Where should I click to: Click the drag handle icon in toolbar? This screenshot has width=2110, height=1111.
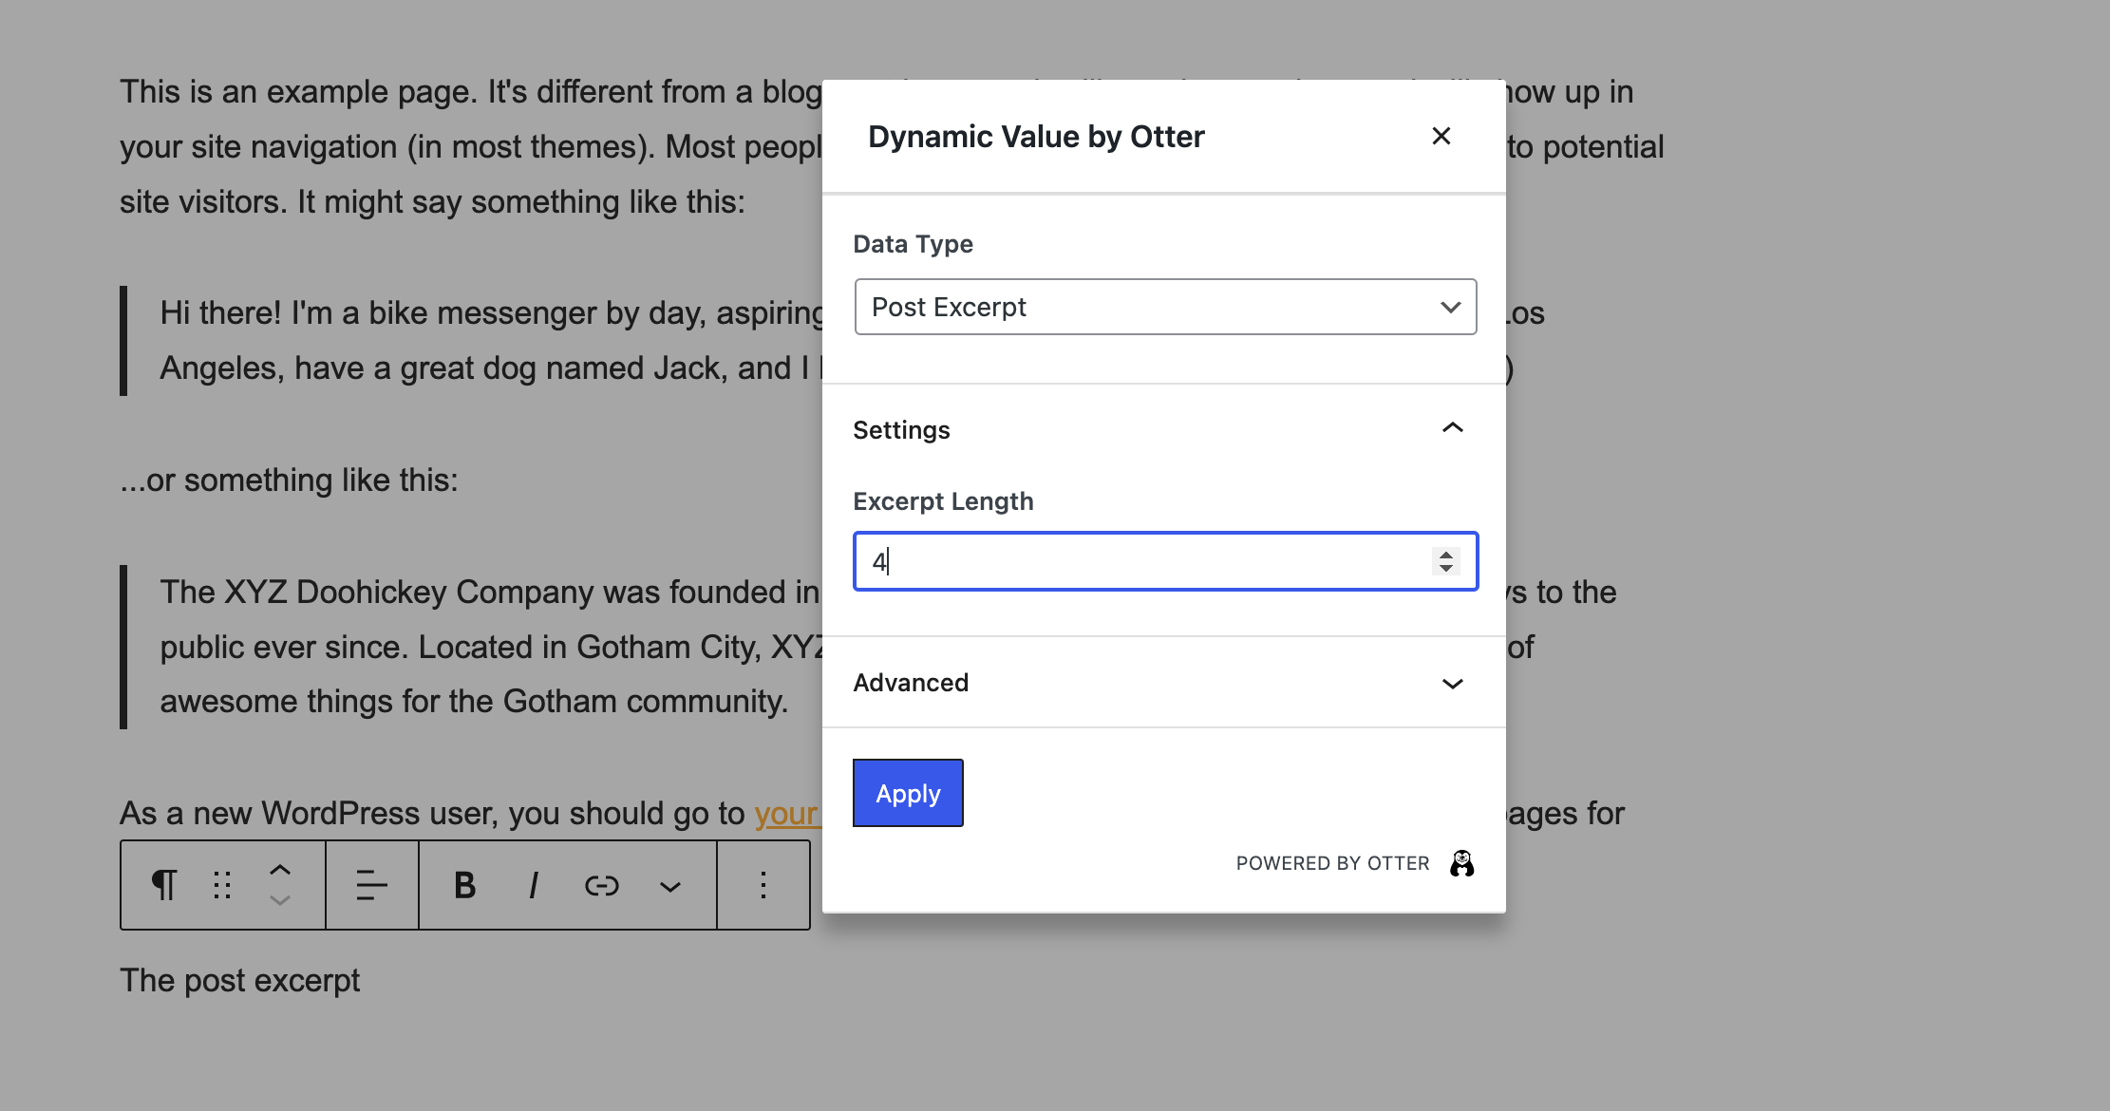tap(222, 885)
